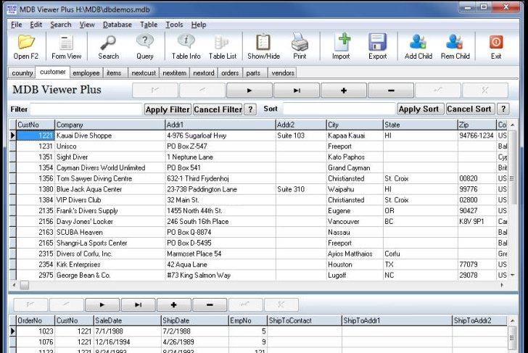The width and height of the screenshot is (528, 353).
Task: Select the Unisco company cell
Action: coord(110,146)
